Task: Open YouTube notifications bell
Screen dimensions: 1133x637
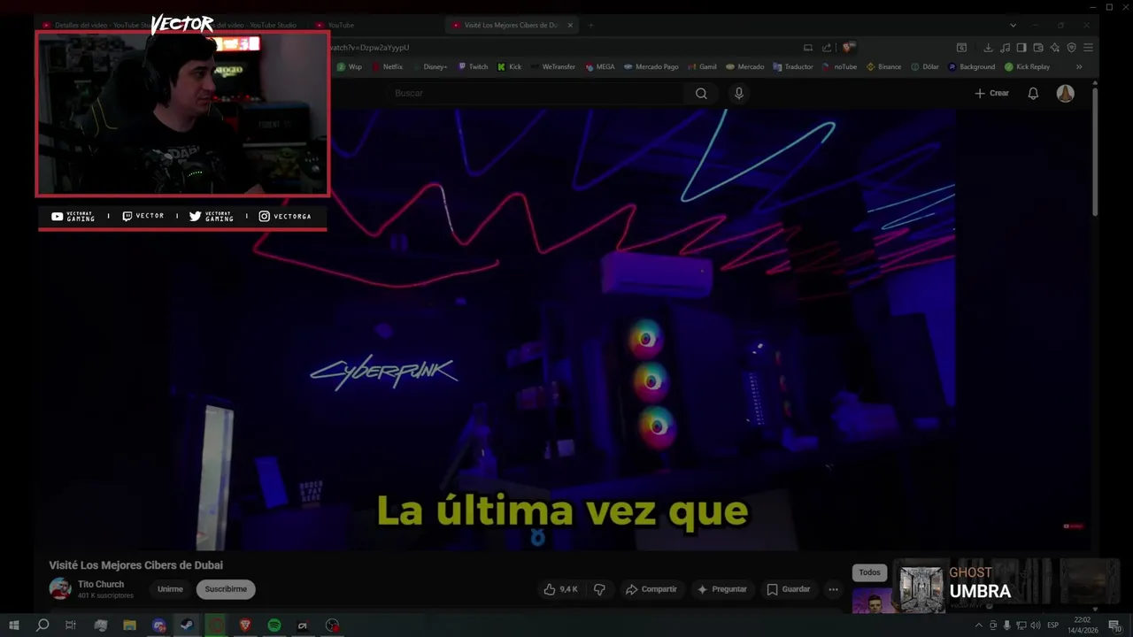Action: [x=1033, y=93]
